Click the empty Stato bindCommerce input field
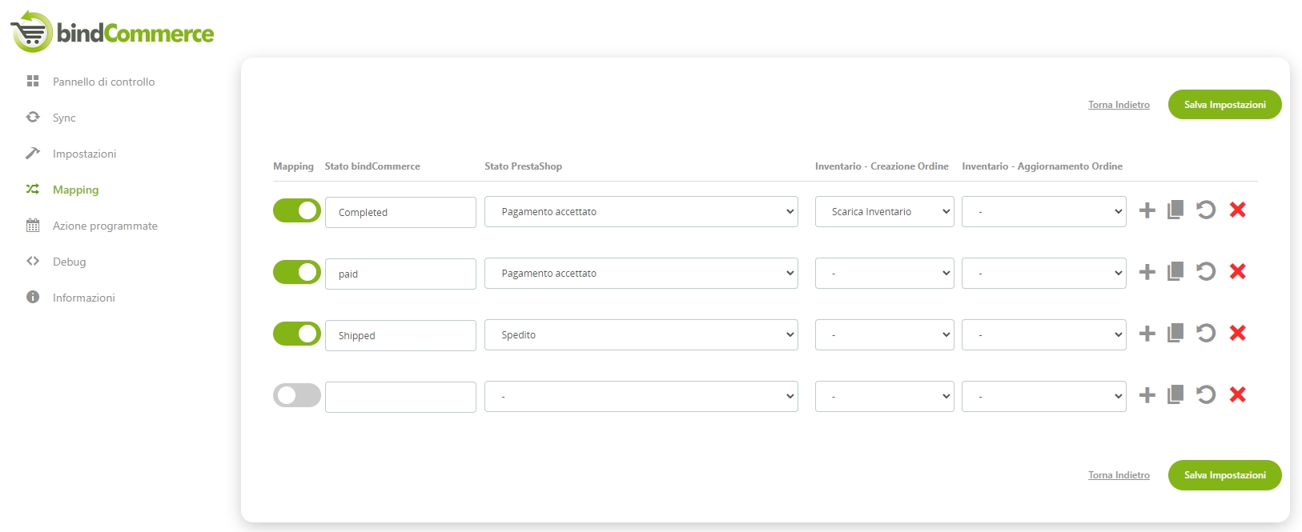The width and height of the screenshot is (1302, 532). coord(400,398)
